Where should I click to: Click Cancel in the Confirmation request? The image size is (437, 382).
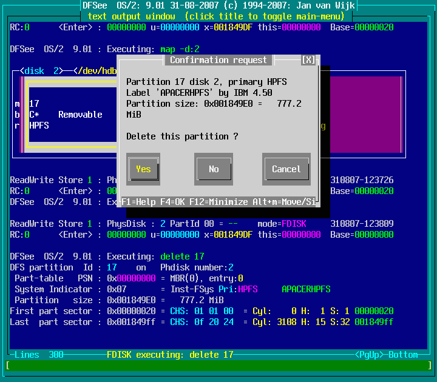click(x=286, y=169)
